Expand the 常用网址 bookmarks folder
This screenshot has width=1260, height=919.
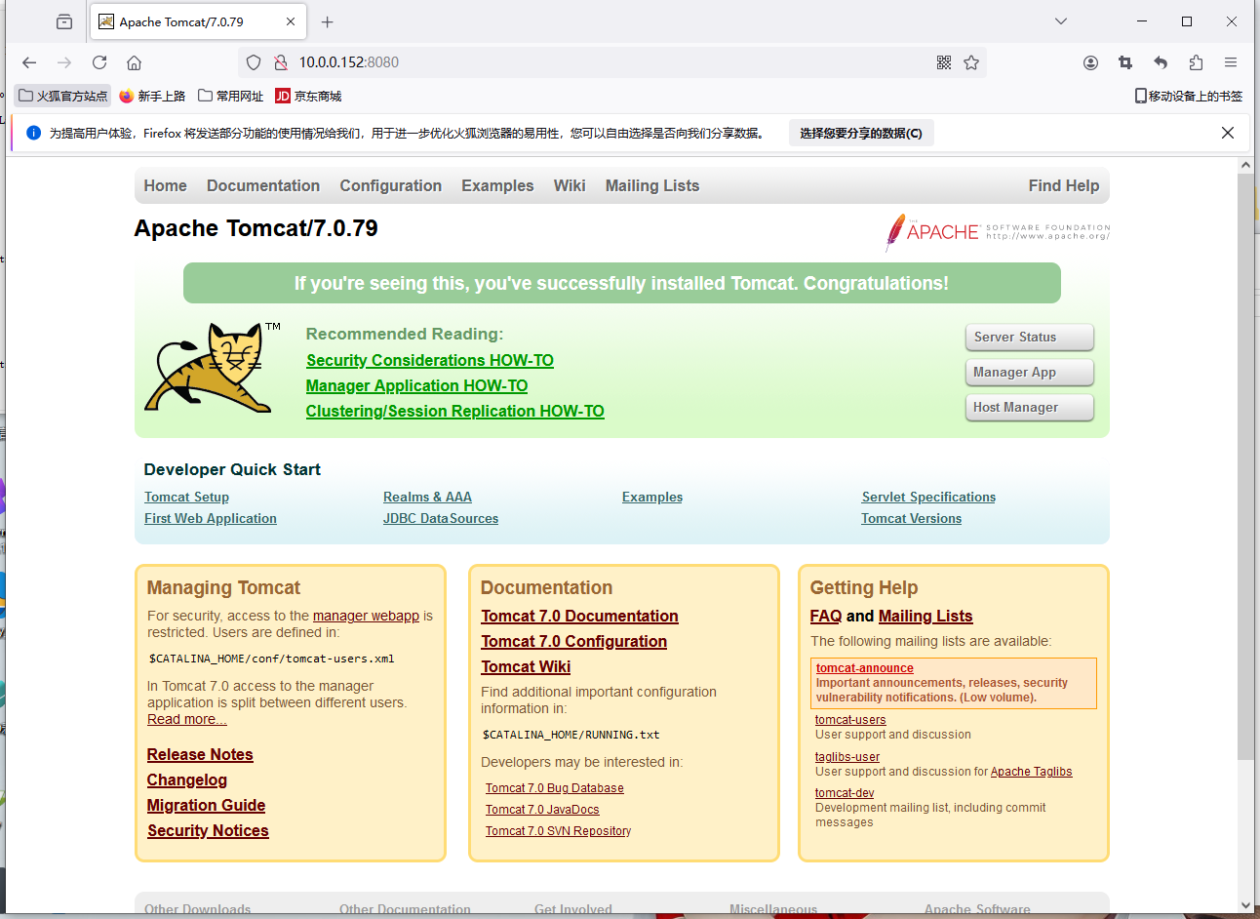230,96
